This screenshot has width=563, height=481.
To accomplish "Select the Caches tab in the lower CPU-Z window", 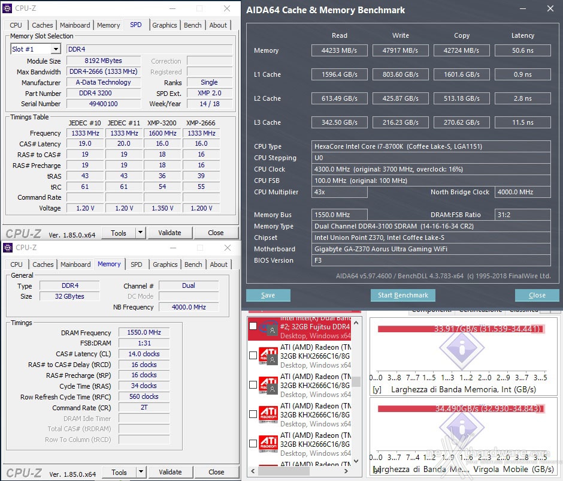I will point(43,264).
